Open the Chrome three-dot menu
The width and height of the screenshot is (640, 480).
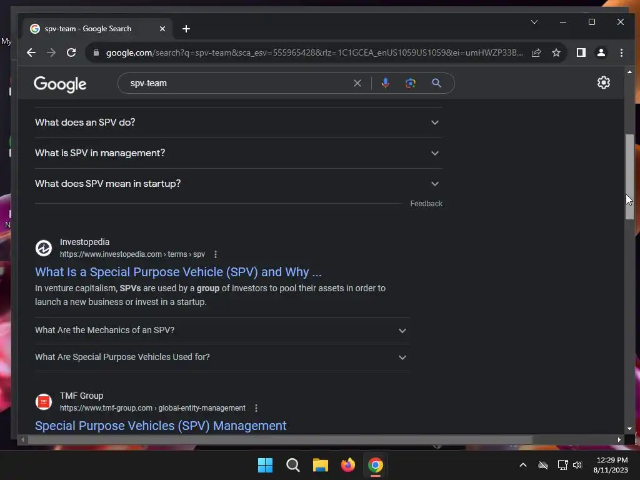tap(621, 52)
